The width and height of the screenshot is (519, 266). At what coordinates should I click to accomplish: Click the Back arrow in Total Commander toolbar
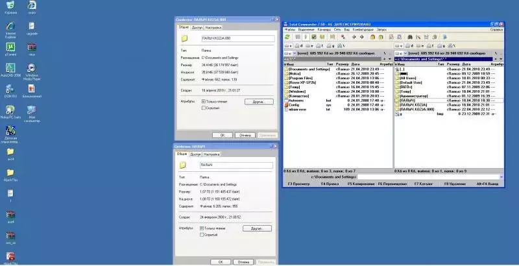354,37
